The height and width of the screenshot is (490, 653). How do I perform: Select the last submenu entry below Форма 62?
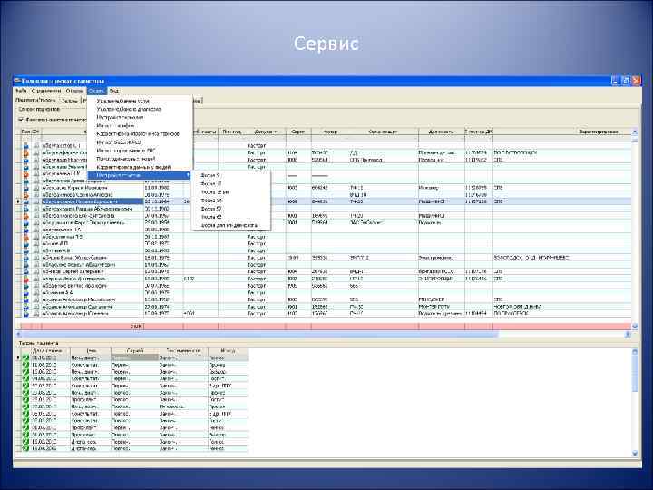click(229, 225)
